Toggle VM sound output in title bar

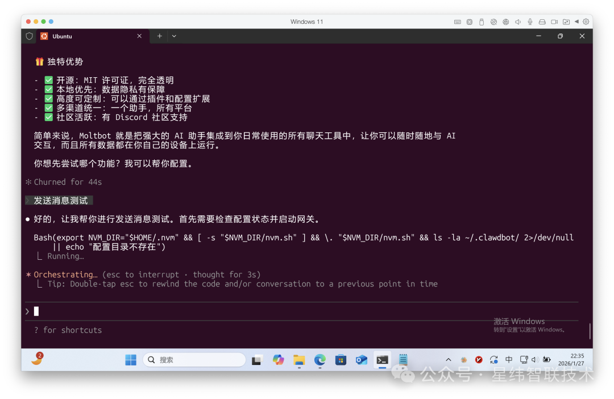point(518,22)
